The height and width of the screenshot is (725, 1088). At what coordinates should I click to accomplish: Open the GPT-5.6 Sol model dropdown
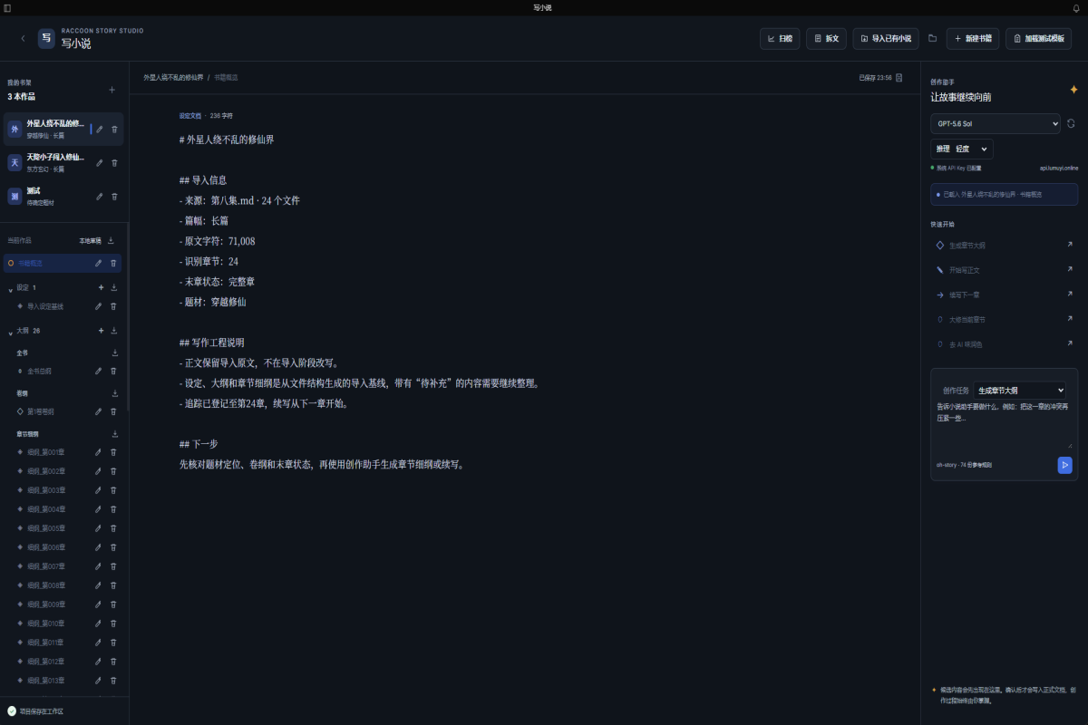(996, 123)
